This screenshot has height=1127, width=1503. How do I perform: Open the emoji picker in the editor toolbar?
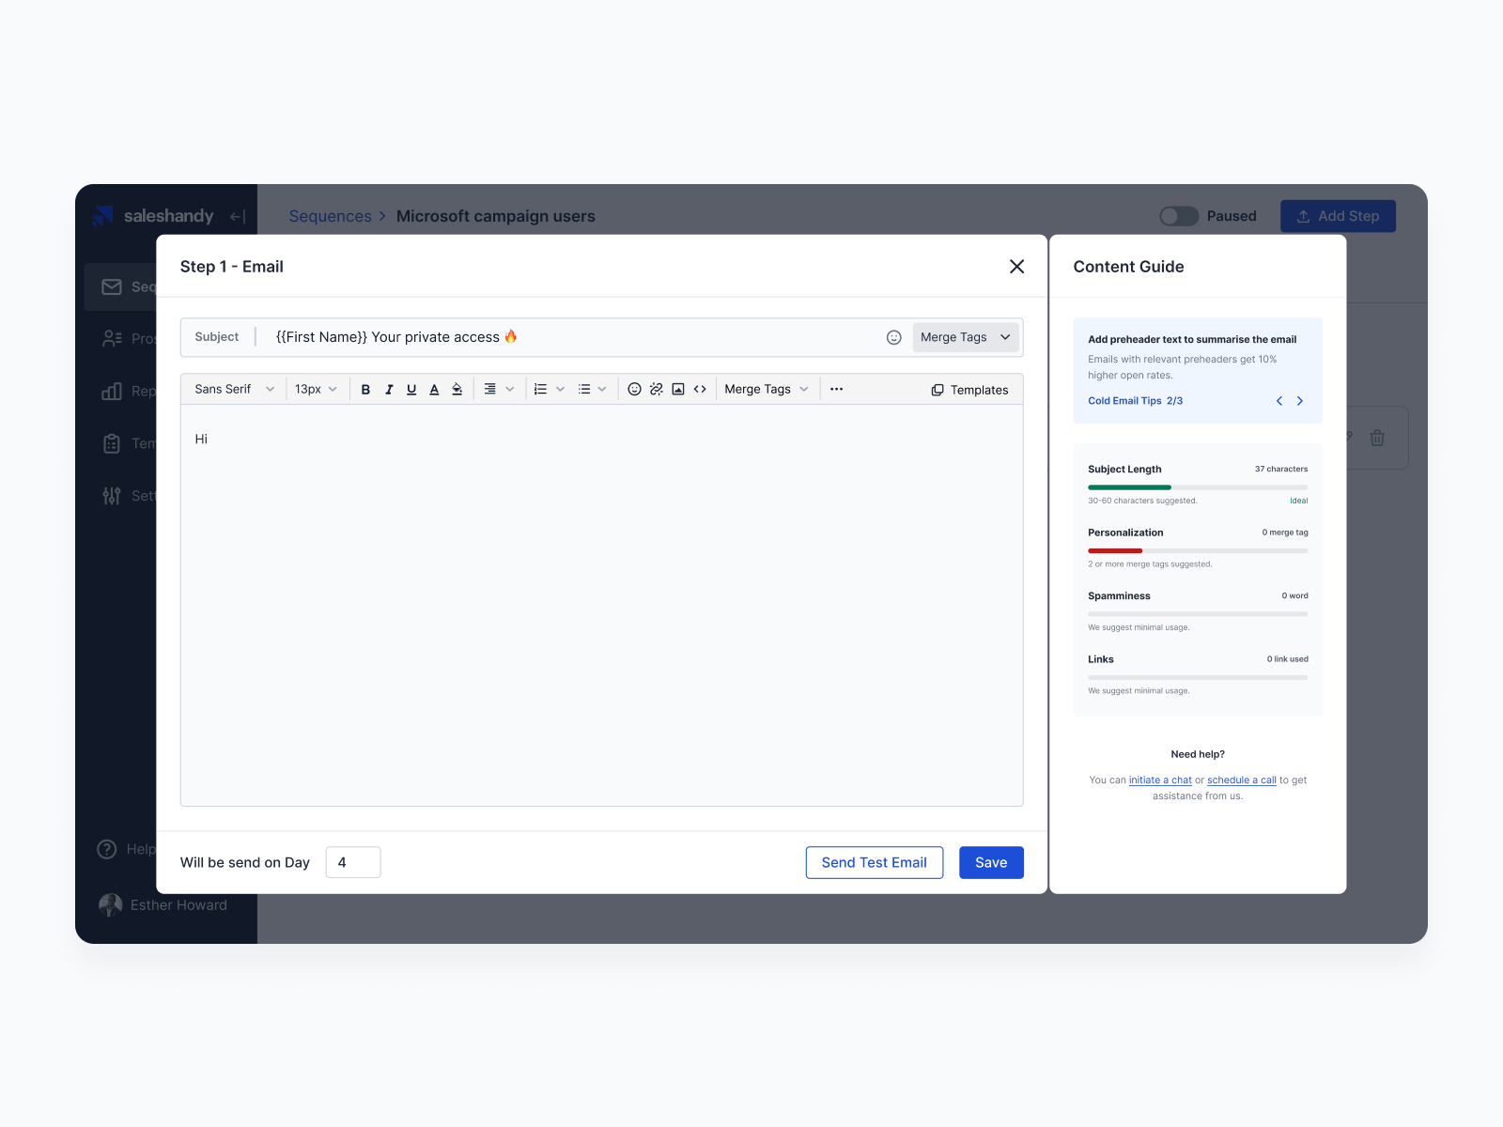634,389
